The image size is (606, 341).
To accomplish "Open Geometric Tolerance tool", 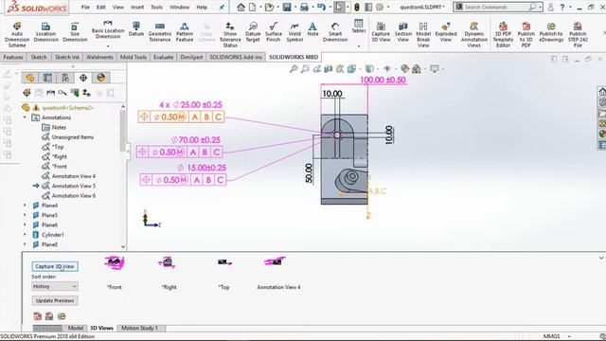I will point(160,31).
